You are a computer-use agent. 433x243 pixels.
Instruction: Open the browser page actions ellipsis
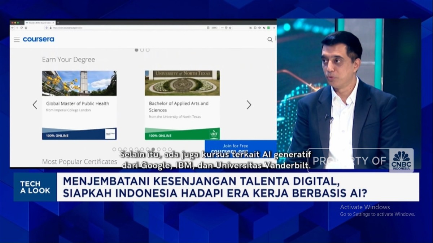(x=222, y=28)
